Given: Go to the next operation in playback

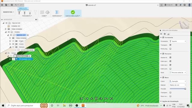Looking at the screenshot, I should click(x=106, y=99).
